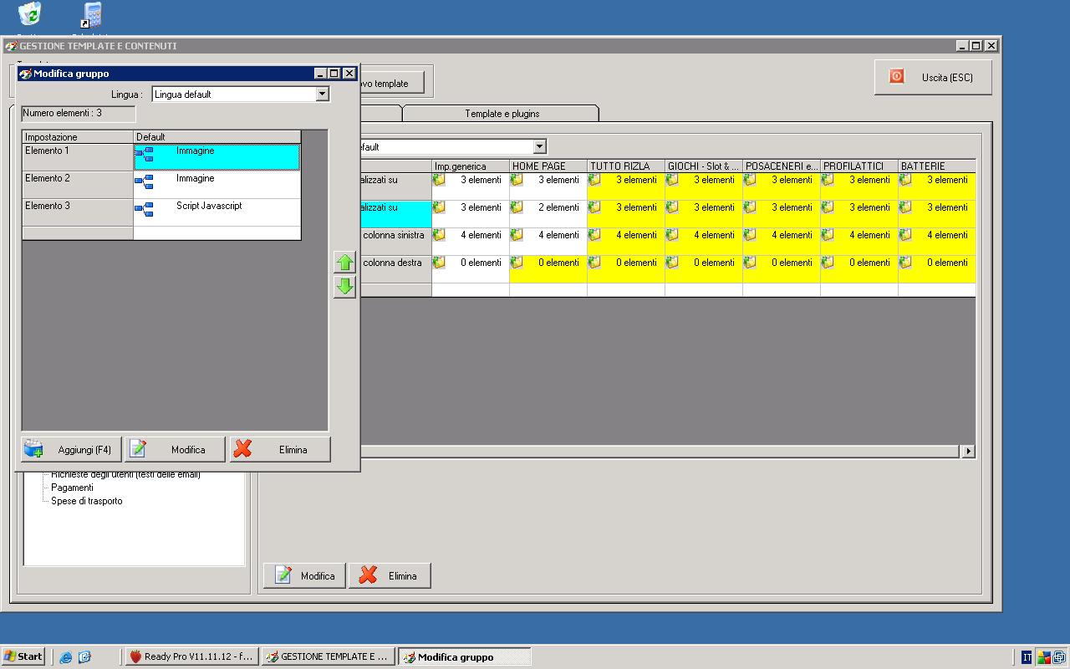Image resolution: width=1070 pixels, height=669 pixels.
Task: Click the BATTERIE column header
Action: [936, 166]
